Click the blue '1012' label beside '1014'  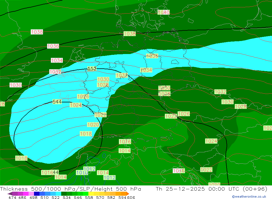109,178
